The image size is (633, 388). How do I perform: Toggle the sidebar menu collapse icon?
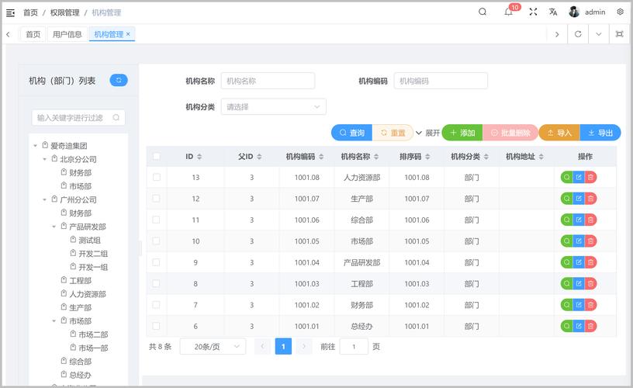pos(11,13)
